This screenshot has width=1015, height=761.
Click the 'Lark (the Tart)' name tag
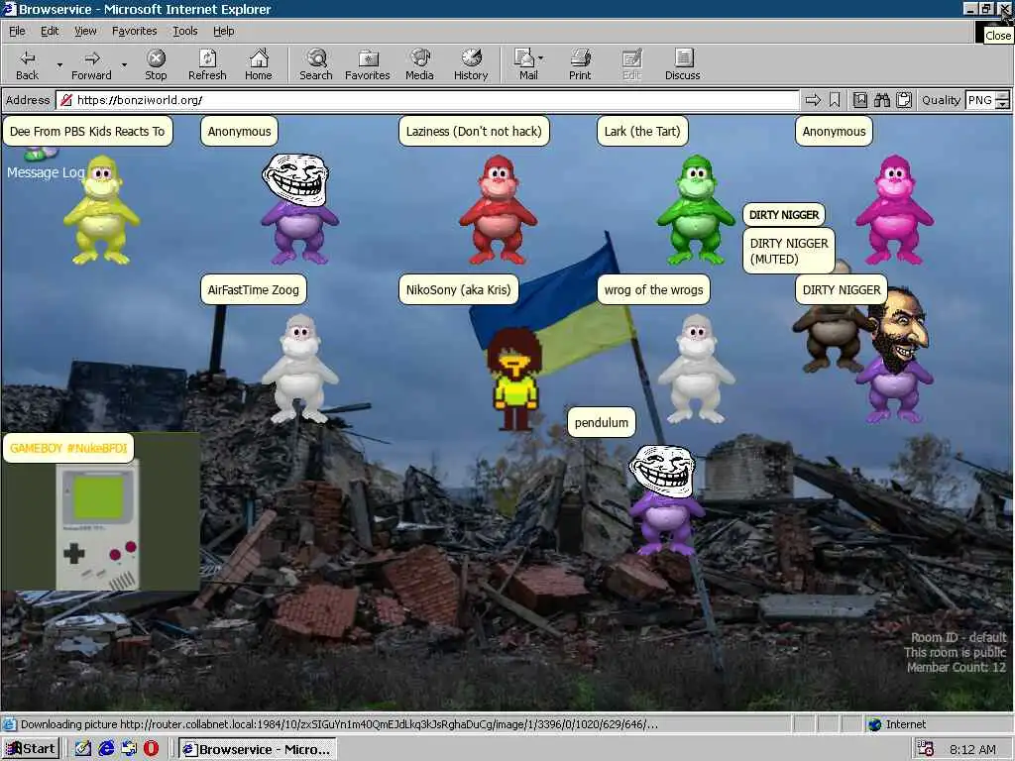642,132
